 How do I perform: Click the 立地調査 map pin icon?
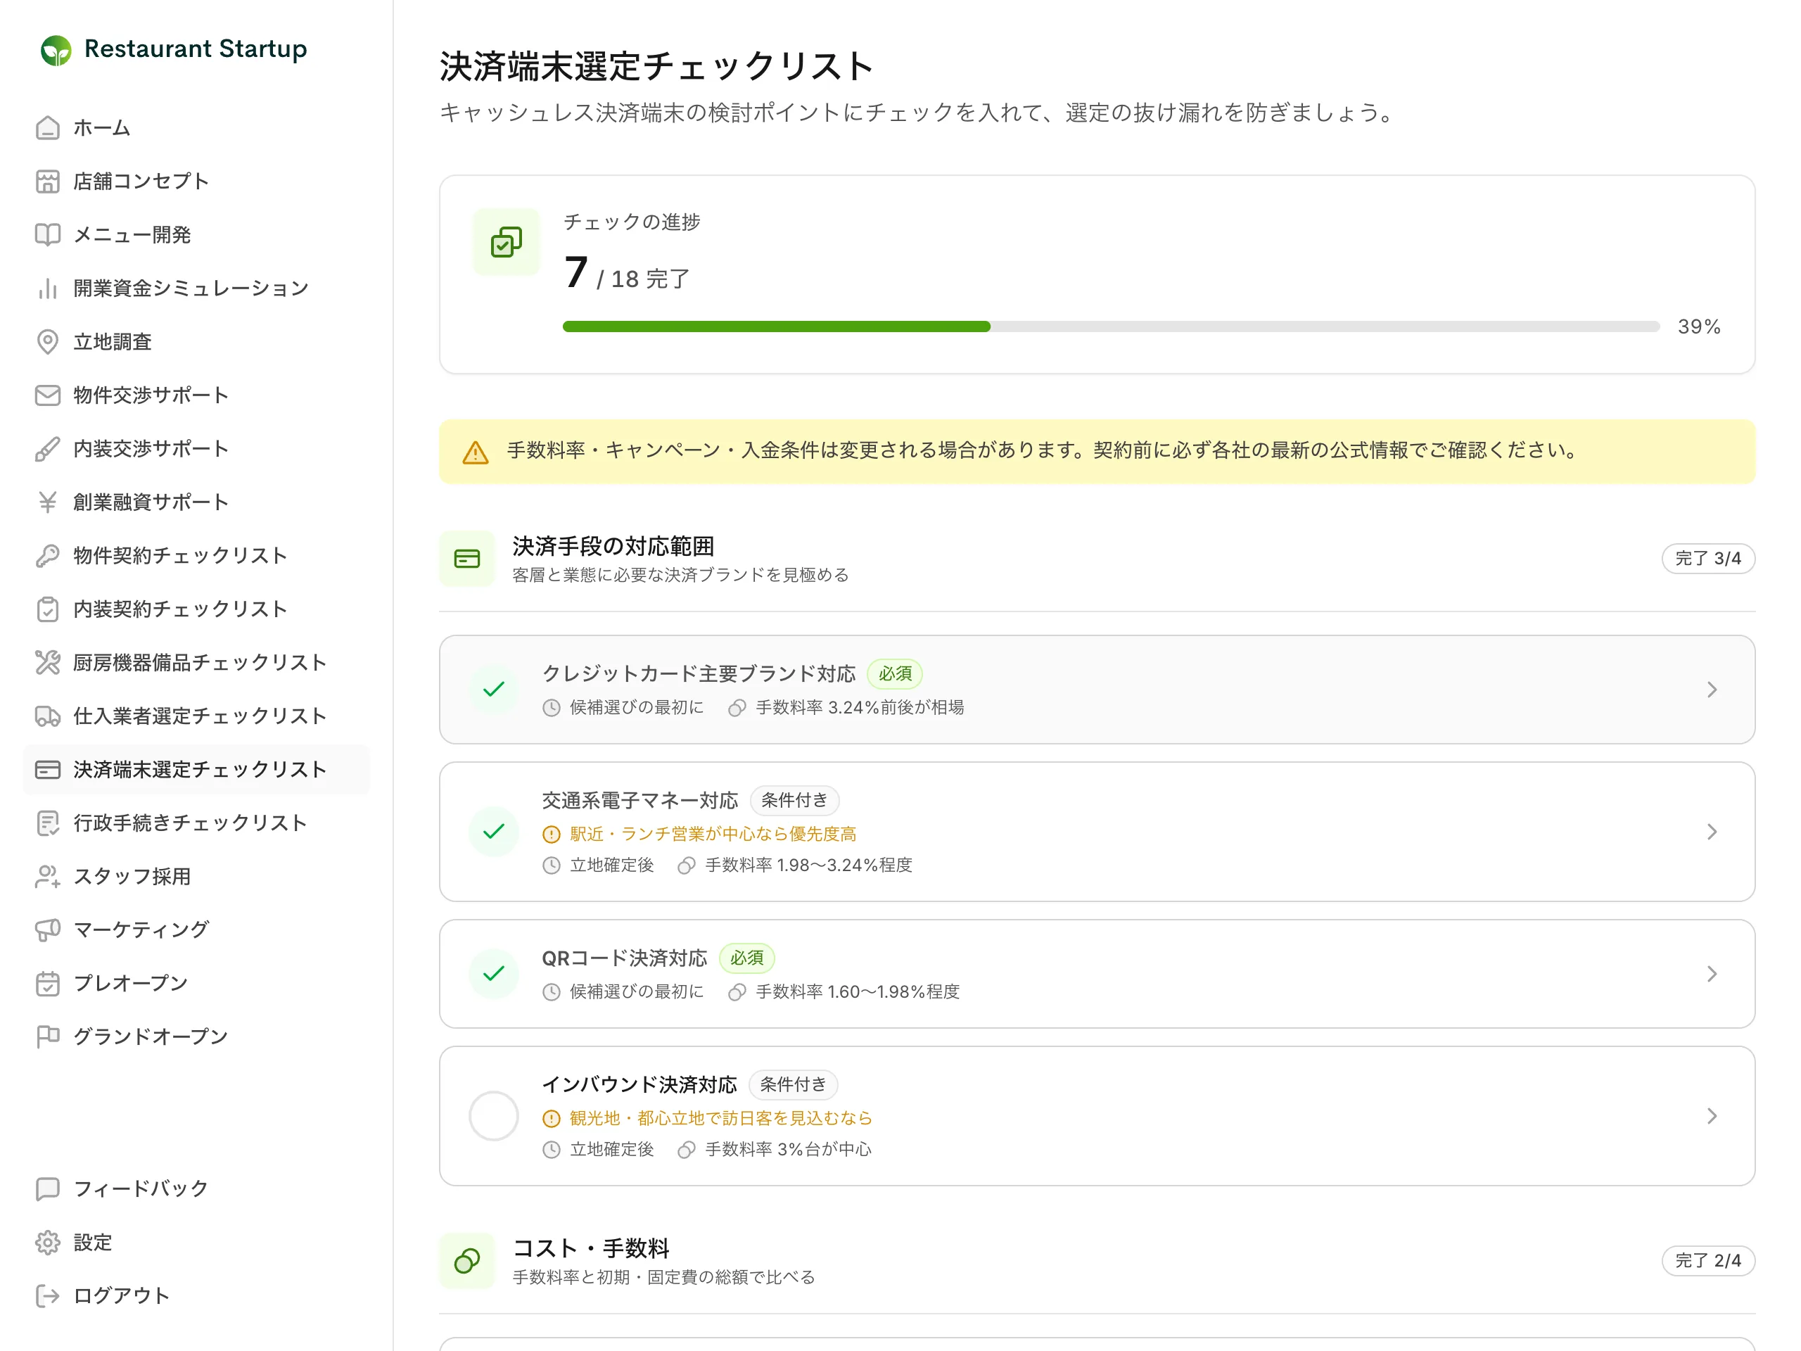point(48,342)
